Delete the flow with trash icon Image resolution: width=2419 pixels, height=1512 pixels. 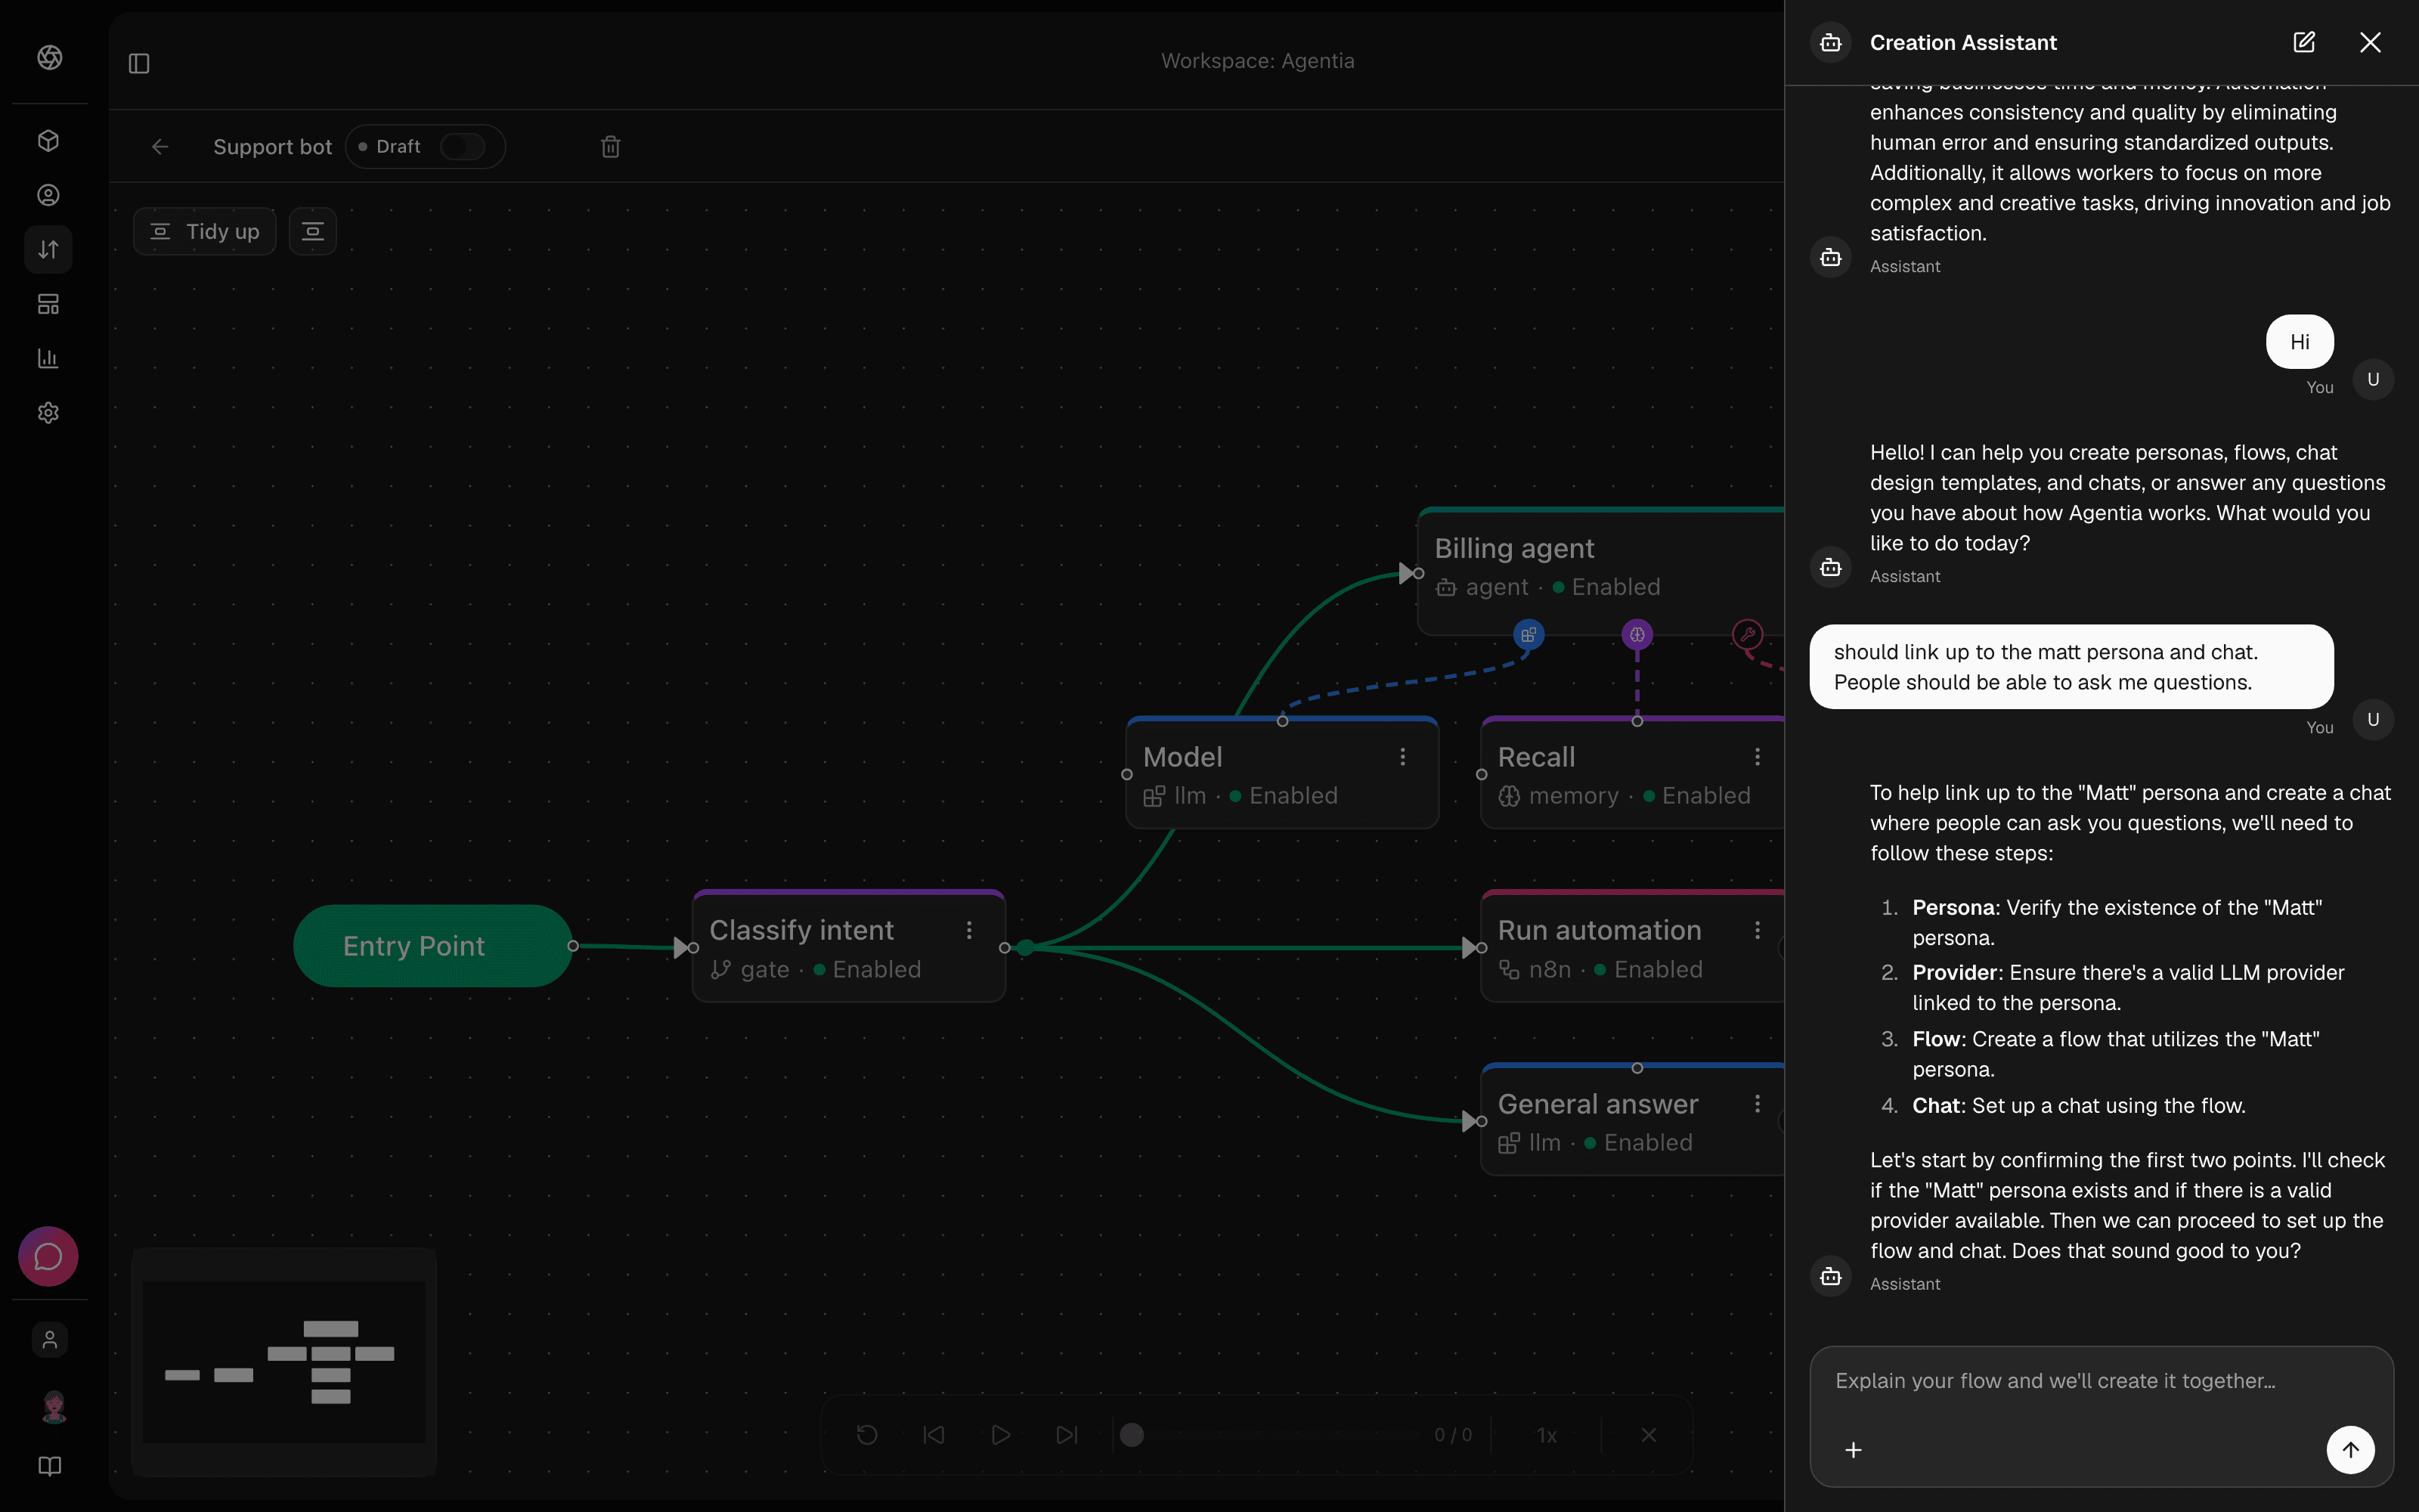[x=611, y=147]
